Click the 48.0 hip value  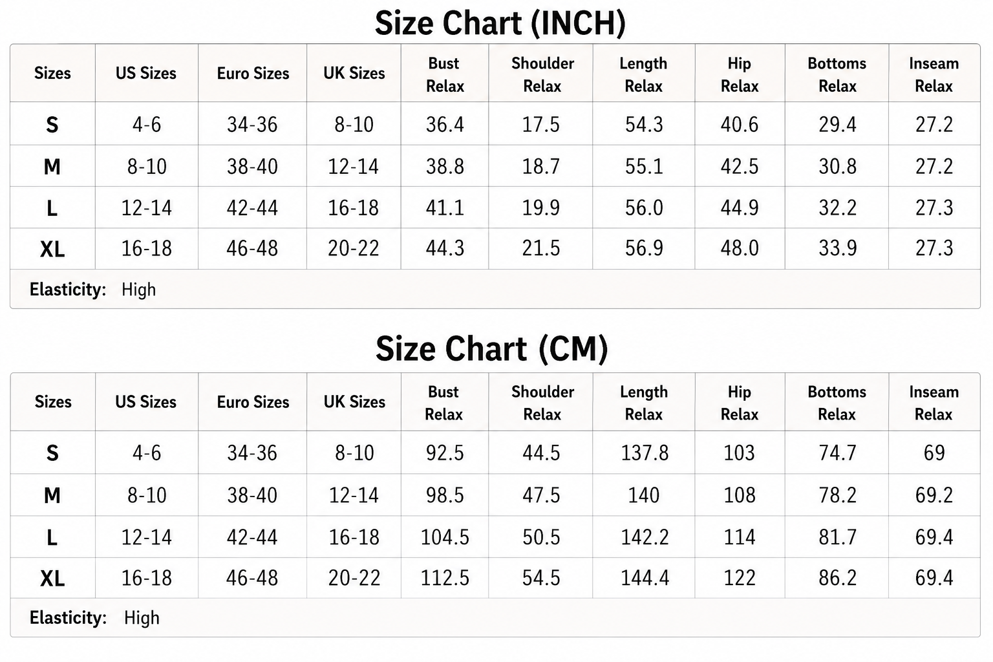740,248
